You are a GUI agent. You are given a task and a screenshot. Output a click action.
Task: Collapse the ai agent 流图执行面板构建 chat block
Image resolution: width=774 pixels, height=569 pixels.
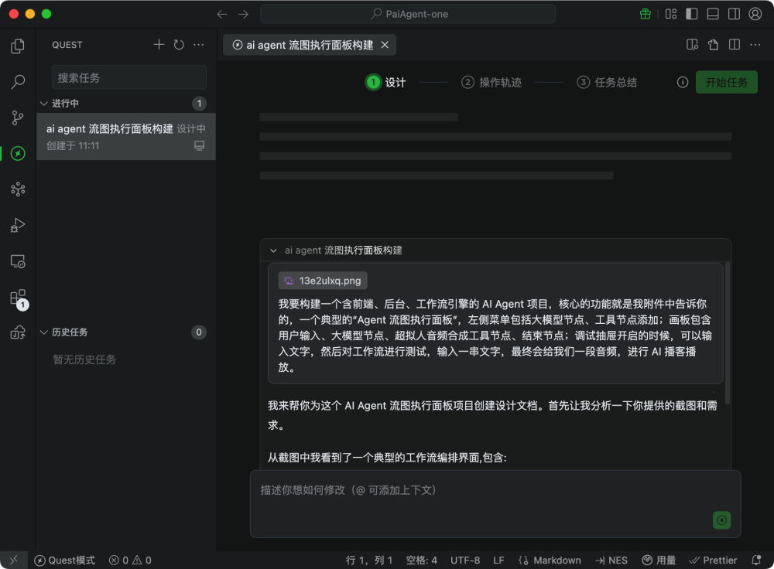(x=274, y=250)
